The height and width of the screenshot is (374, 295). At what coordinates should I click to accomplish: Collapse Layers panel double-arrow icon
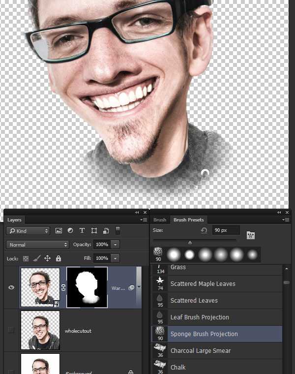(137, 212)
